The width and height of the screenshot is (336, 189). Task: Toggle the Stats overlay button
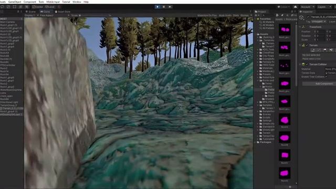(236, 15)
